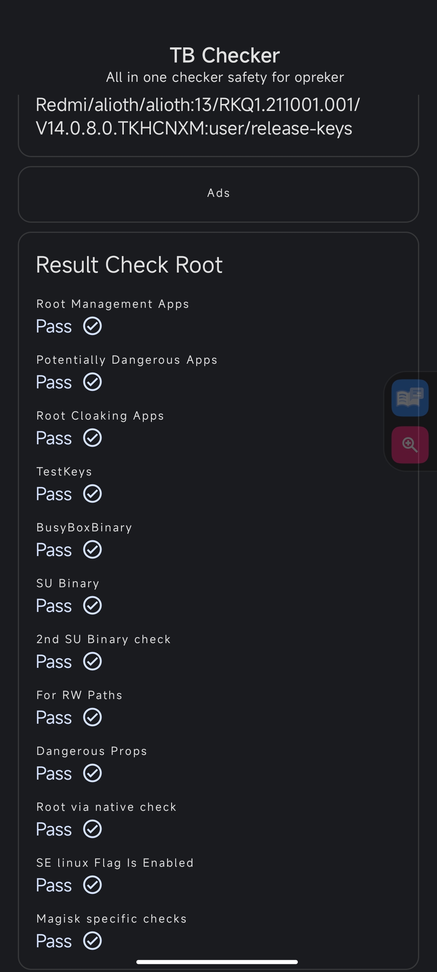Tap the Magisk specific checks label
The height and width of the screenshot is (972, 437).
(112, 919)
